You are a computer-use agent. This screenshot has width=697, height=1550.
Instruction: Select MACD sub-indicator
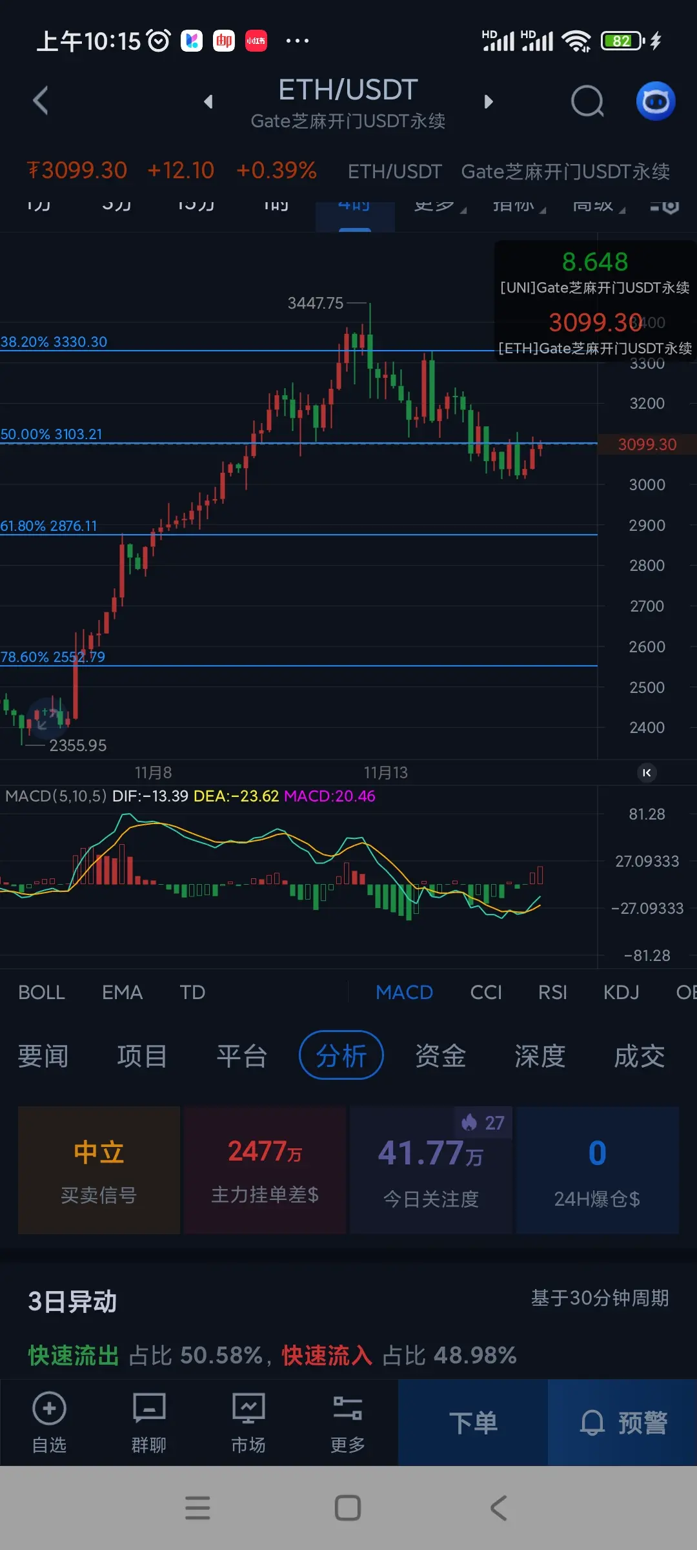coord(405,992)
